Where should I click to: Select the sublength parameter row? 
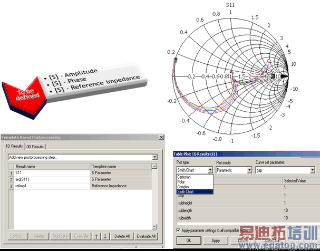(248, 210)
